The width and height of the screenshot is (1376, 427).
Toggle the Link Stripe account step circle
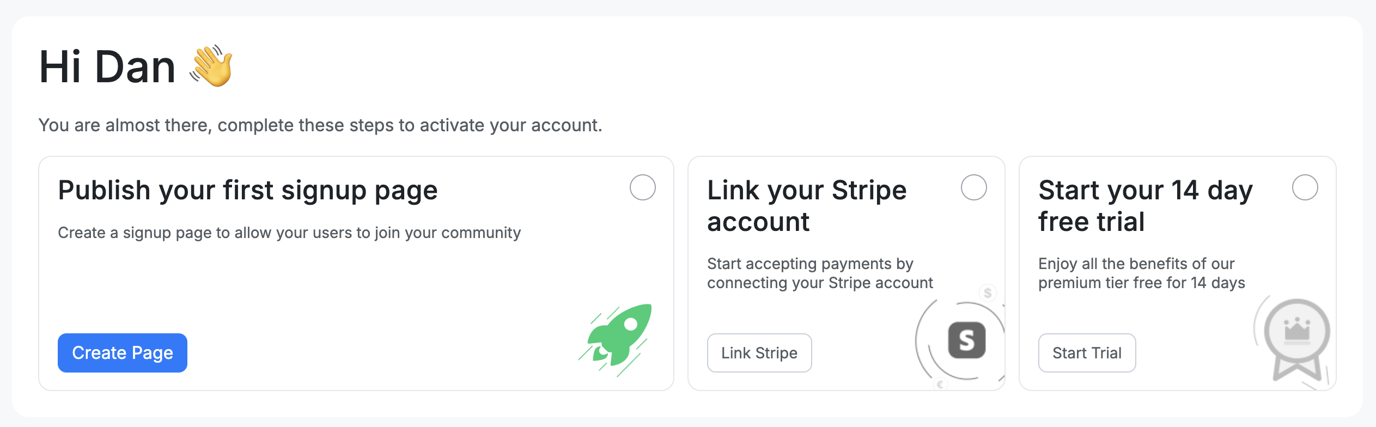974,187
